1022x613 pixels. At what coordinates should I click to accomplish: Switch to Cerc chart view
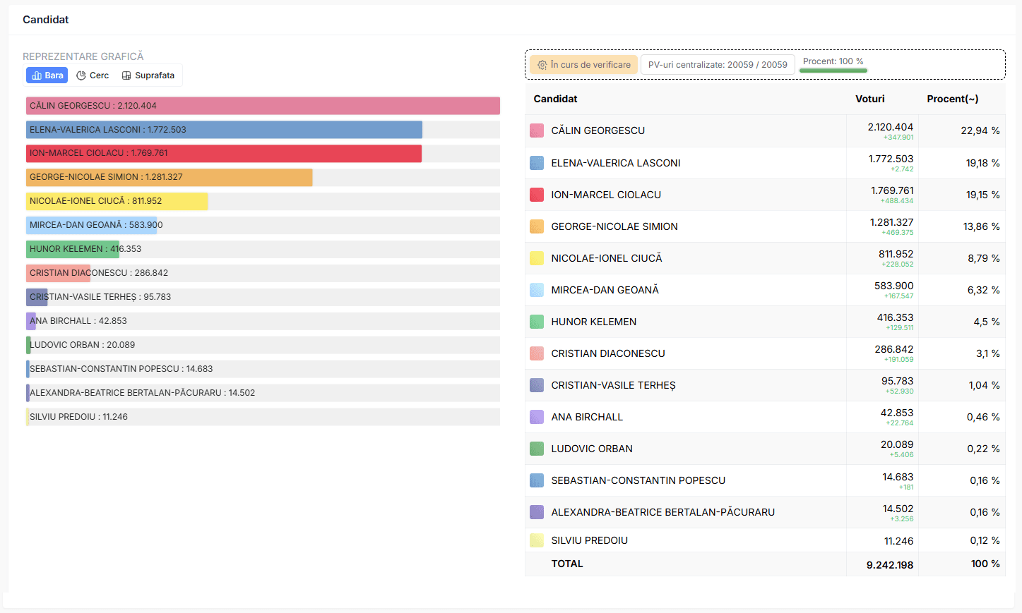click(x=93, y=75)
